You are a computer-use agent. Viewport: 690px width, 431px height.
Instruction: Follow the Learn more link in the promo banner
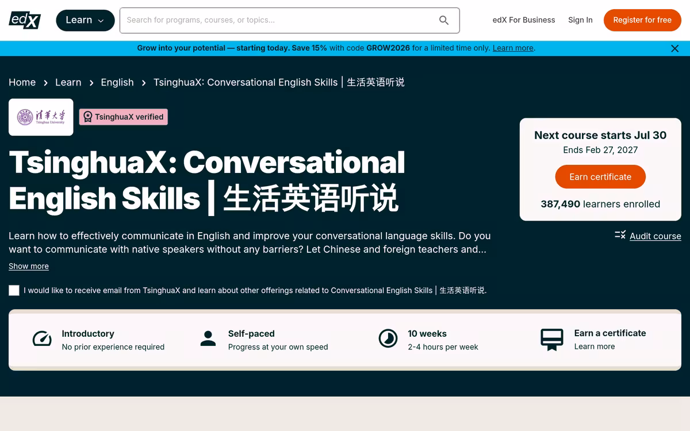point(513,48)
